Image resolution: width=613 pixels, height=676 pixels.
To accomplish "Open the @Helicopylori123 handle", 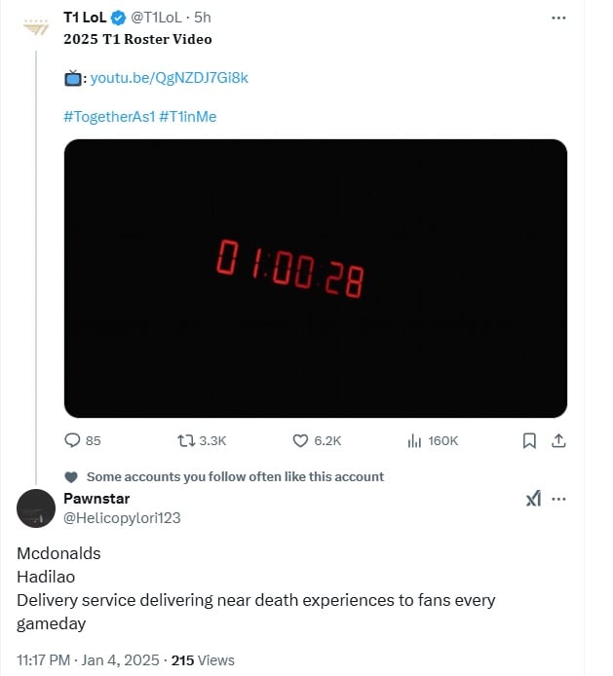I will coord(122,517).
